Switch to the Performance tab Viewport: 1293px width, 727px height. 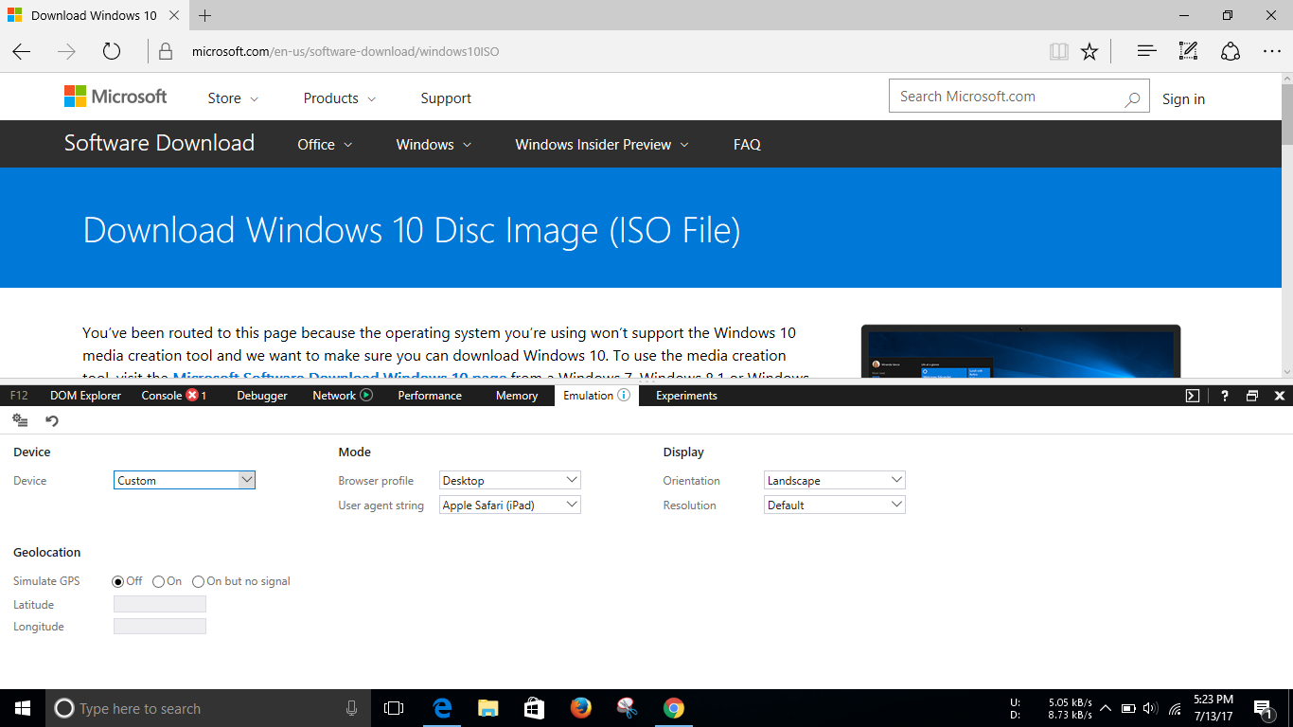[x=430, y=396]
